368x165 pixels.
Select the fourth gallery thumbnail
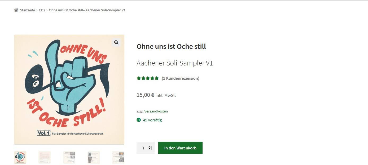coord(93,157)
